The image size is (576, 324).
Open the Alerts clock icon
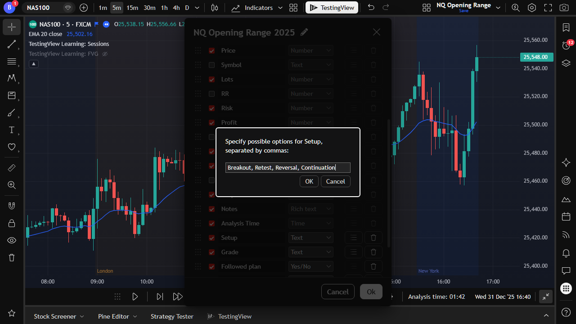566,45
